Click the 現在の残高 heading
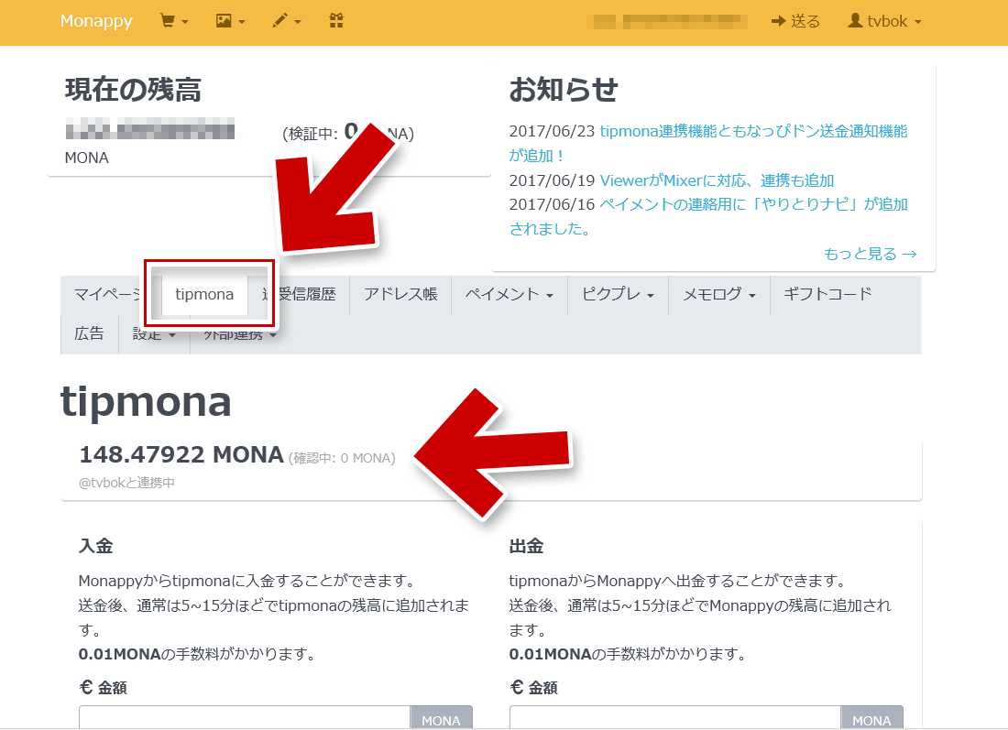 (x=133, y=90)
